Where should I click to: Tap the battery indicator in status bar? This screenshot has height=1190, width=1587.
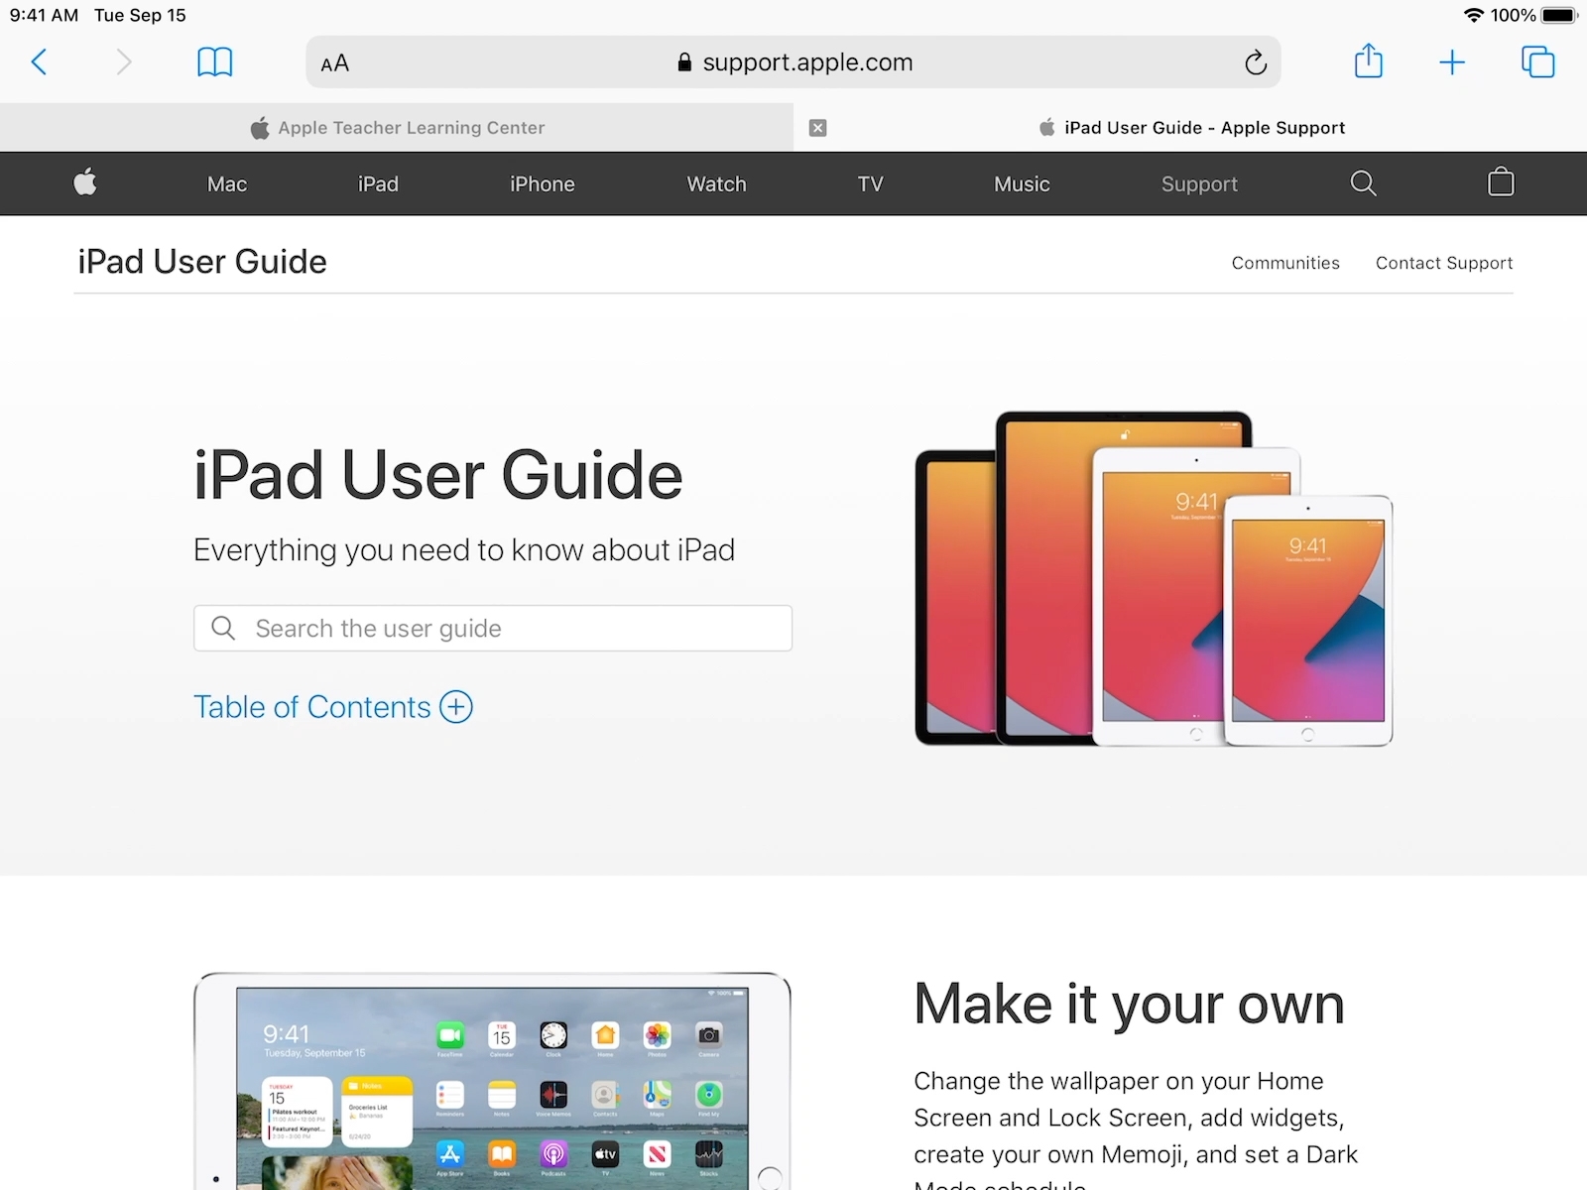coord(1559,15)
